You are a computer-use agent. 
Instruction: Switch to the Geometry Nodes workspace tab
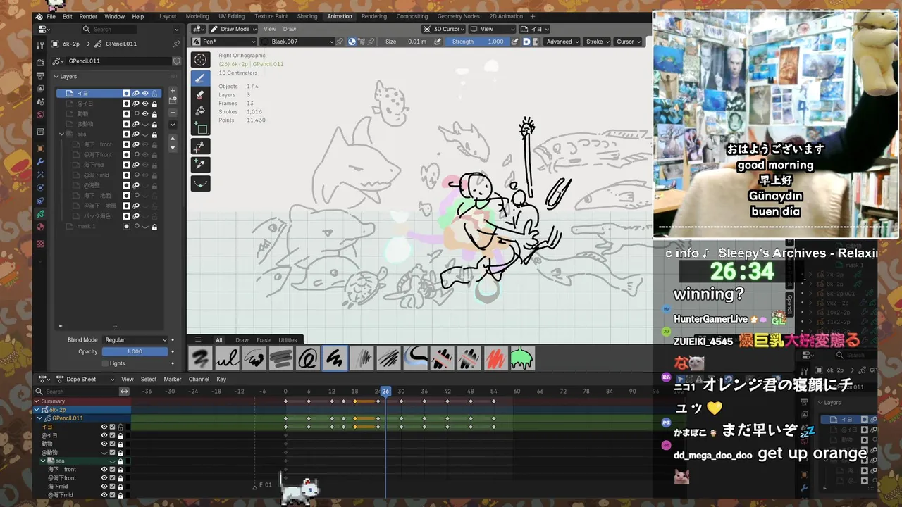458,16
